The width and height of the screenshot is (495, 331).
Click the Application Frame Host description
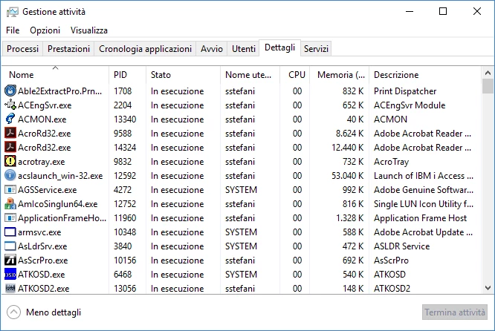click(420, 218)
